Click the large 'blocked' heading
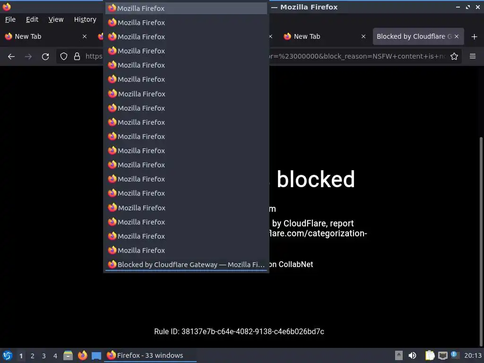This screenshot has height=363, width=484. tap(316, 179)
